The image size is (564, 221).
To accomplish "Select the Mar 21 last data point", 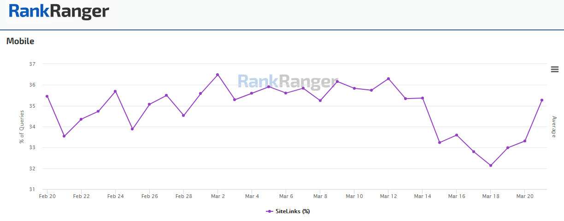I will click(542, 100).
